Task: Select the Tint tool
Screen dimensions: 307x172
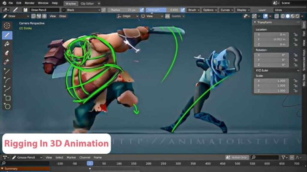Action: [x=7, y=62]
